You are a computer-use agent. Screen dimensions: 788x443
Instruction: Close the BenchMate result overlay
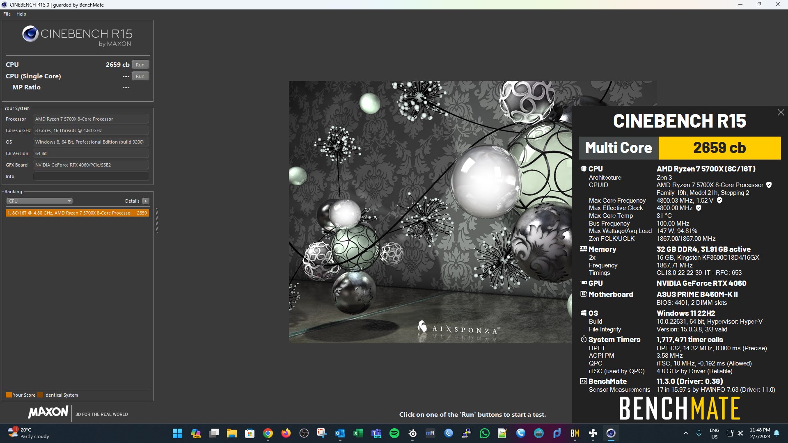coord(781,112)
